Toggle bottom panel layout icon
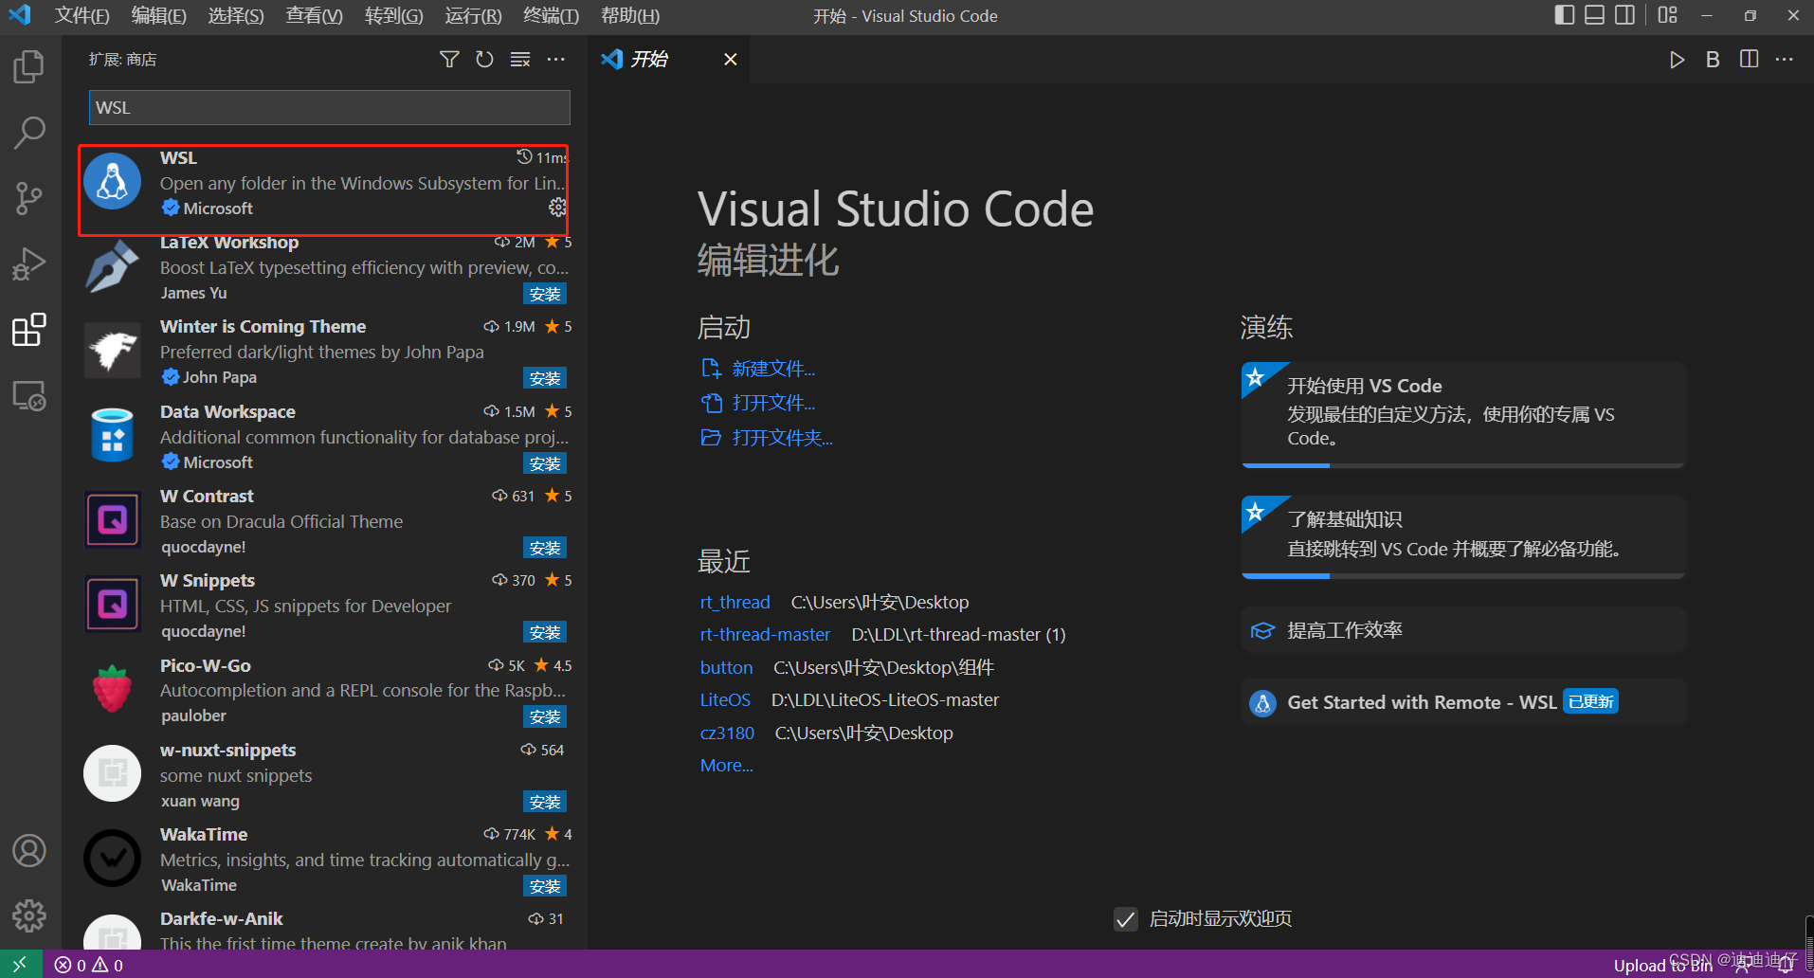 [x=1595, y=15]
